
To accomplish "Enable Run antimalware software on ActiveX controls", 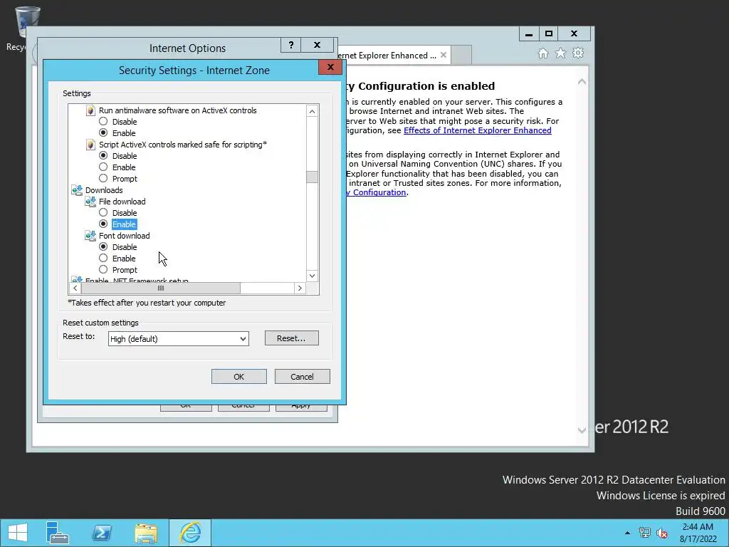I will 103,133.
